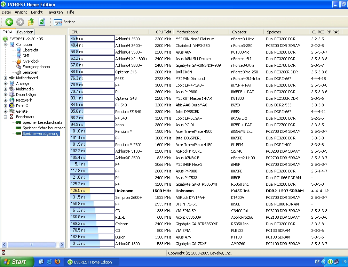Open the Windows Start menu
Image resolution: width=348 pixels, height=267 pixels.
pos(17,262)
